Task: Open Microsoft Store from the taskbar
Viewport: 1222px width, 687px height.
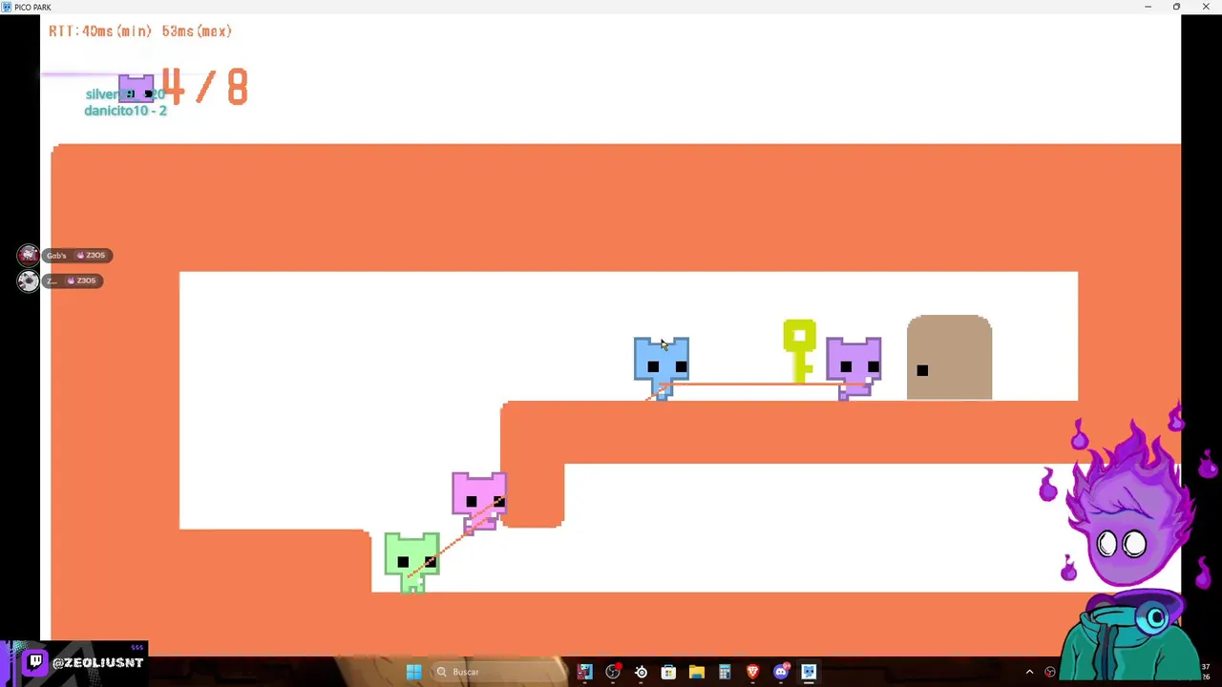Action: click(x=668, y=672)
